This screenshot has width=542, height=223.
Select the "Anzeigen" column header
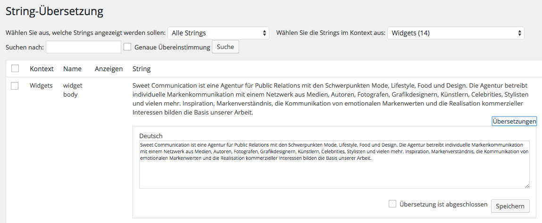[108, 69]
